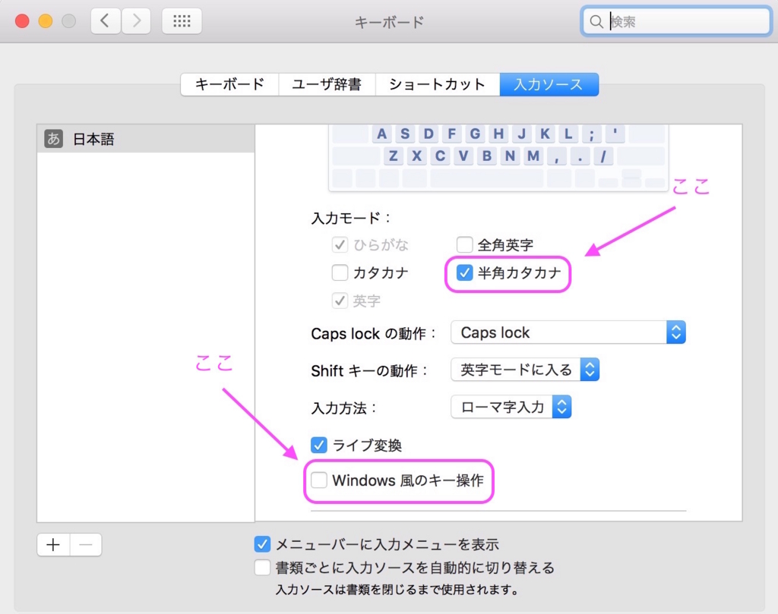Uncheck the 半角カタカナ input mode

(x=464, y=272)
